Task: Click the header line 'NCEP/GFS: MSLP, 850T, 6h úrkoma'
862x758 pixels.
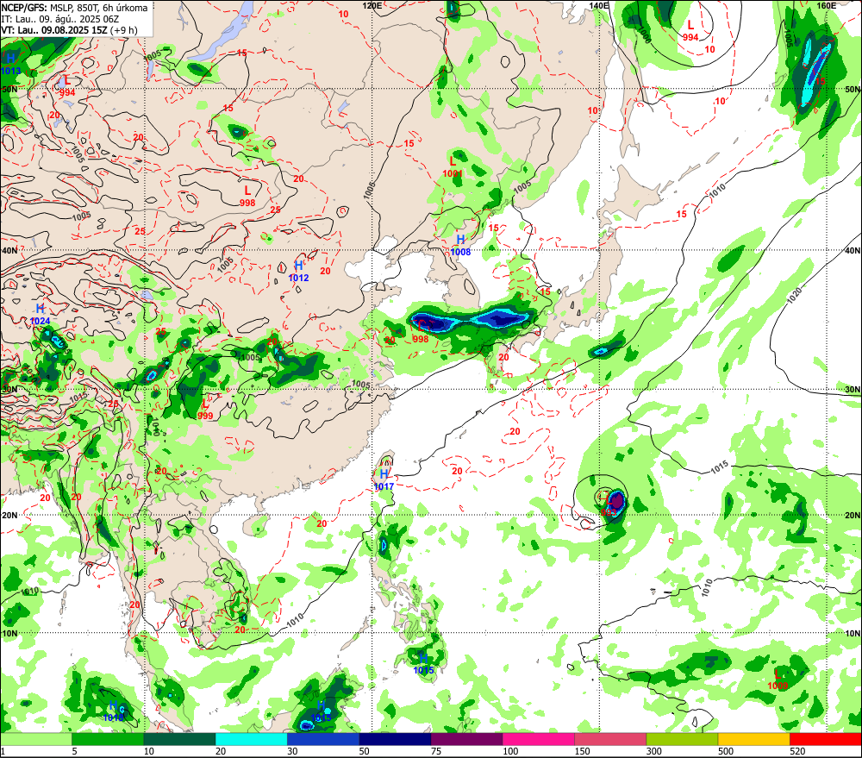Action: click(x=74, y=8)
